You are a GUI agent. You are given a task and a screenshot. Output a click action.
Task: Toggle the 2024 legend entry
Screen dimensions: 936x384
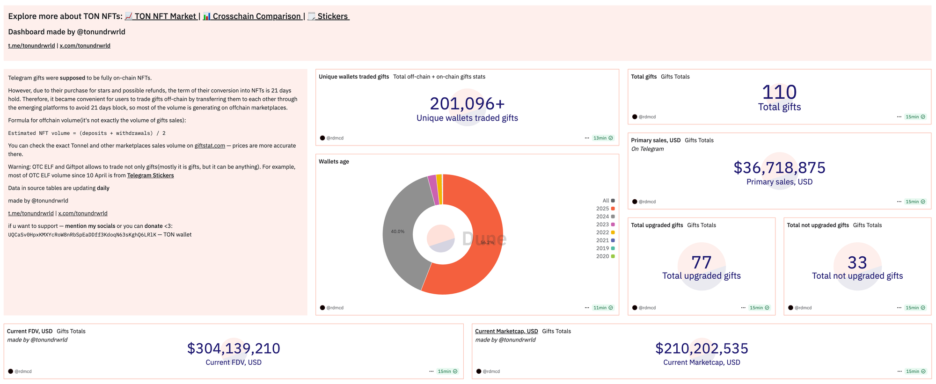coord(605,217)
